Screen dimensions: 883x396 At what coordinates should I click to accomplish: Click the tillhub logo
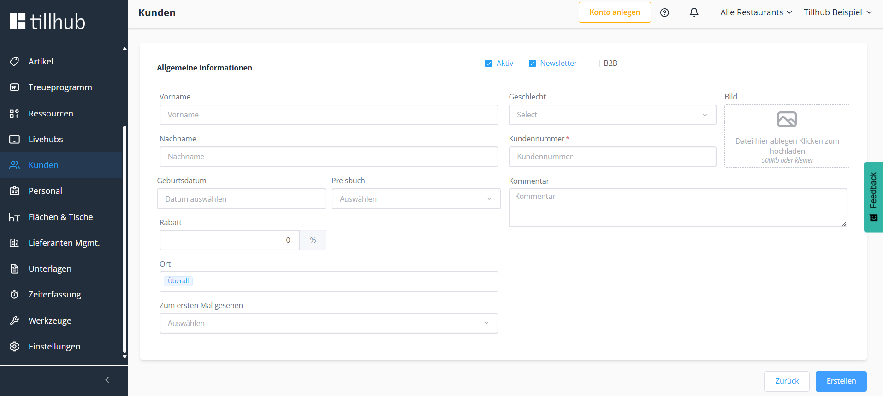pos(47,21)
